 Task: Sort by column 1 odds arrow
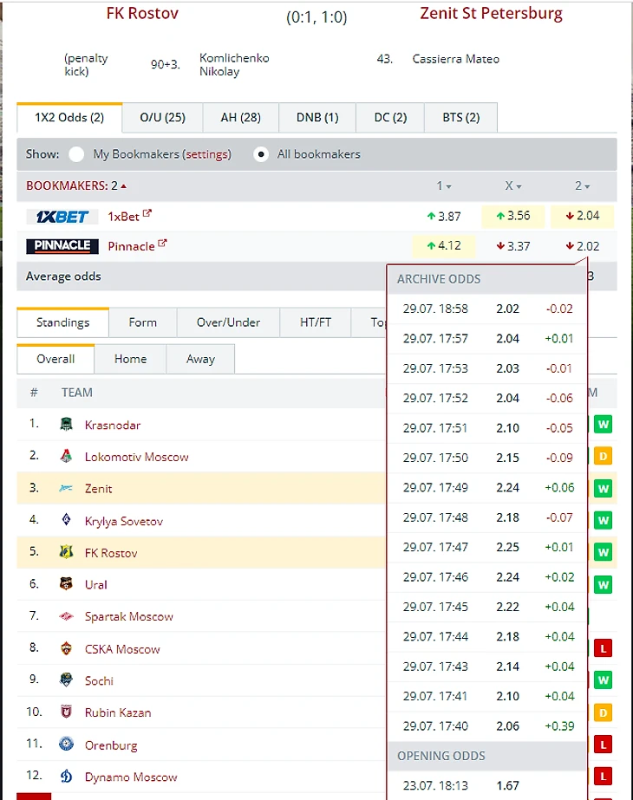448,186
